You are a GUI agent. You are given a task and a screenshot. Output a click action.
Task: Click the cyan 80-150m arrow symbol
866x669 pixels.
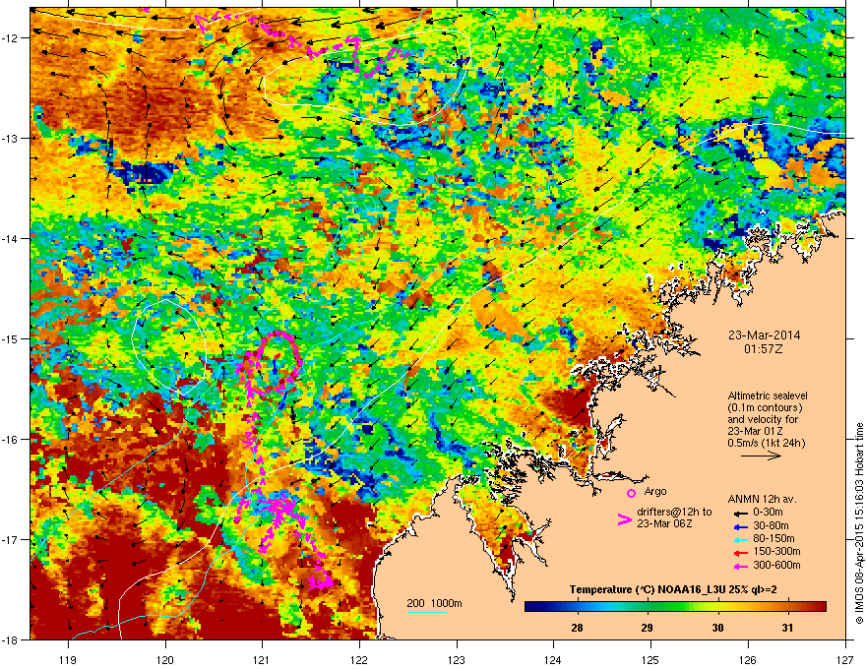[x=741, y=540]
